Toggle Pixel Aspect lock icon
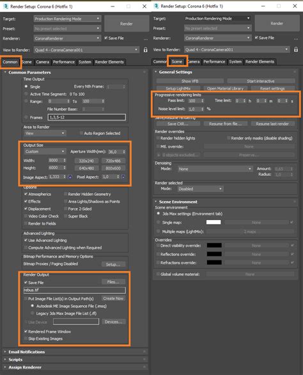The width and height of the screenshot is (303, 375). [123, 177]
